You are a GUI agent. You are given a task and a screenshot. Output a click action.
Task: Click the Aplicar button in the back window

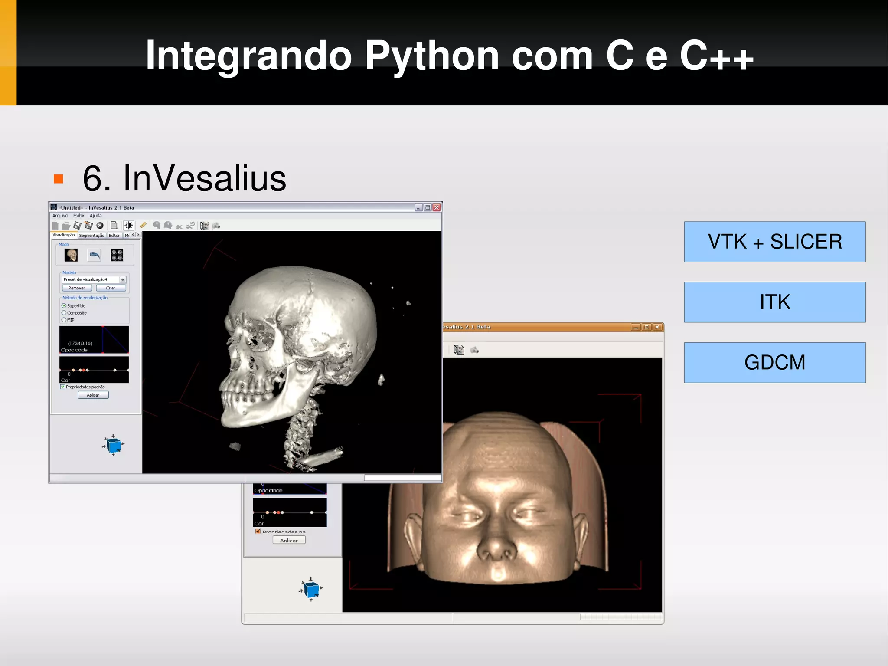pyautogui.click(x=289, y=540)
